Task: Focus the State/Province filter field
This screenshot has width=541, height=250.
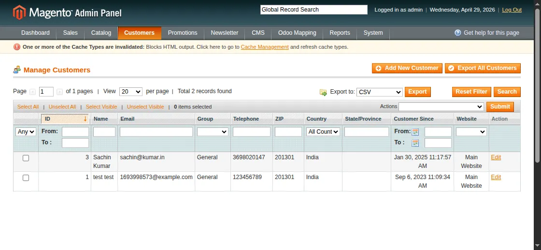Action: click(x=367, y=132)
